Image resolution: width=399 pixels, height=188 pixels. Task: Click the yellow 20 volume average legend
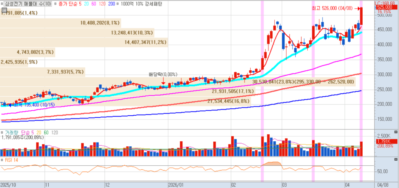[39, 133]
